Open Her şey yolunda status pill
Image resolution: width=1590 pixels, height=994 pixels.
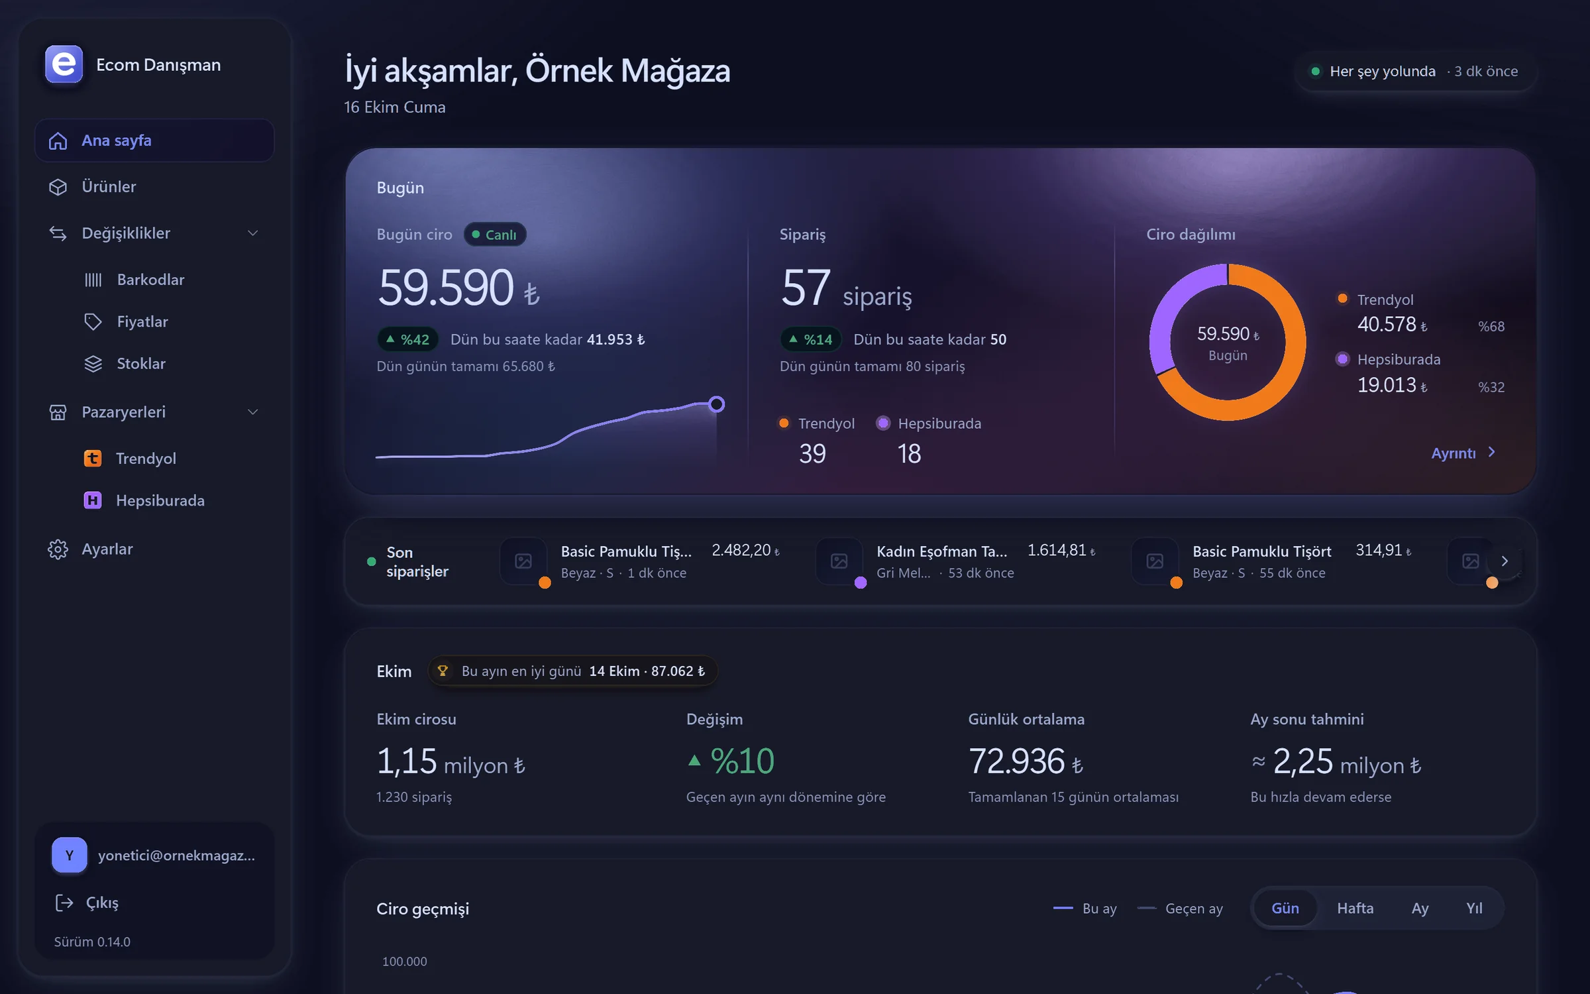[x=1416, y=71]
